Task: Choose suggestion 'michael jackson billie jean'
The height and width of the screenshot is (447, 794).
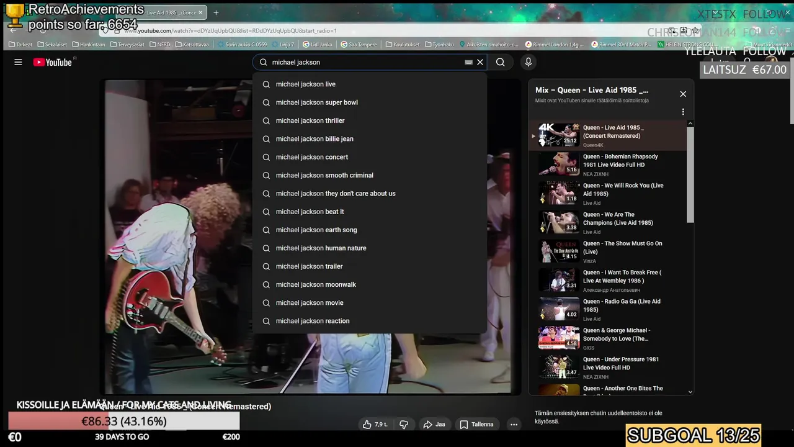Action: pyautogui.click(x=370, y=139)
